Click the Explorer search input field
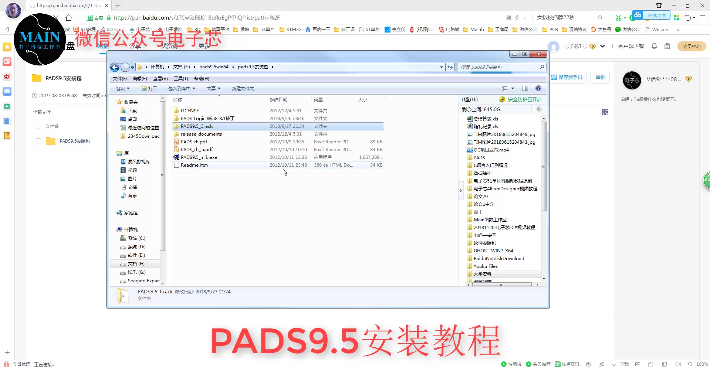 point(498,67)
